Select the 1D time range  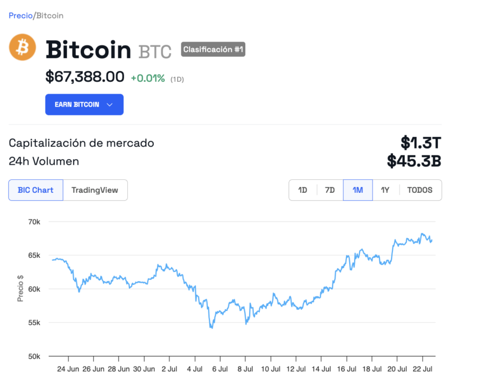[x=302, y=190]
